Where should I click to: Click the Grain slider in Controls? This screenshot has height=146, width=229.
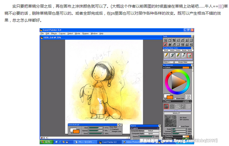[x=96, y=133]
